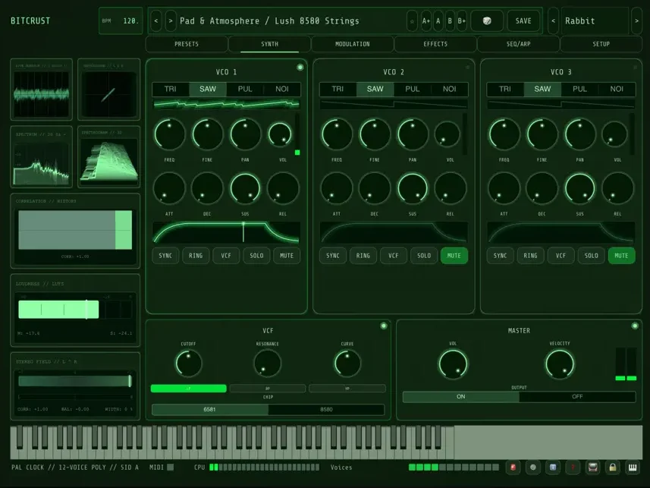Viewport: 650px width, 488px height.
Task: Set Master output ON
Action: click(x=461, y=397)
